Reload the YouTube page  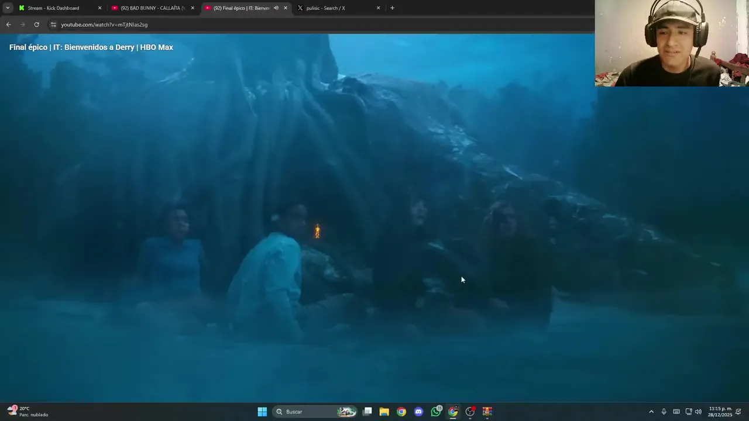[x=37, y=25]
